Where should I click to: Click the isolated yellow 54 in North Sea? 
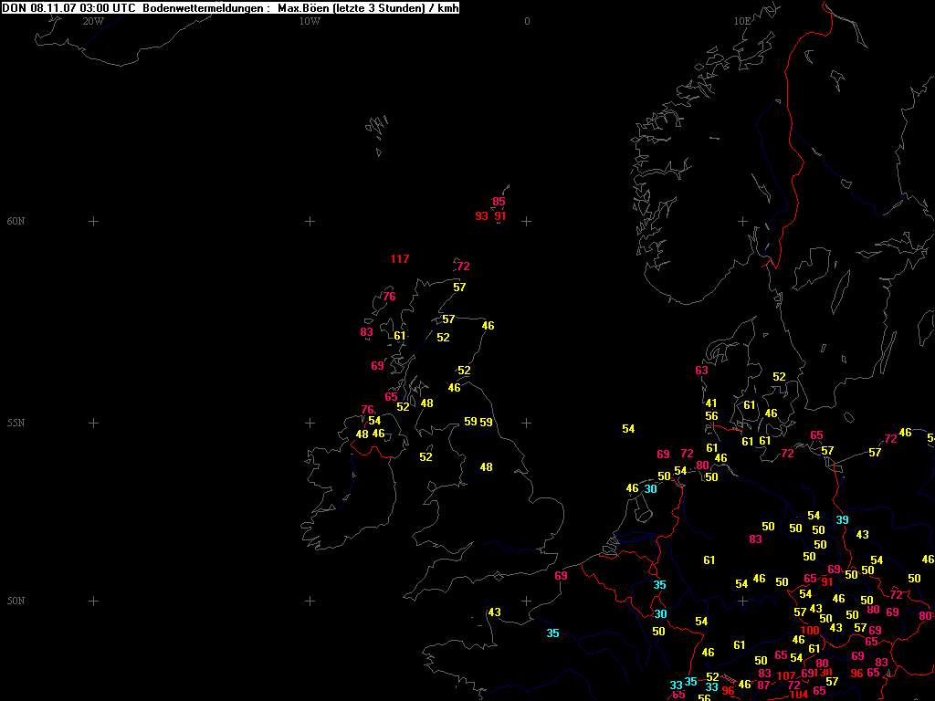tap(628, 429)
